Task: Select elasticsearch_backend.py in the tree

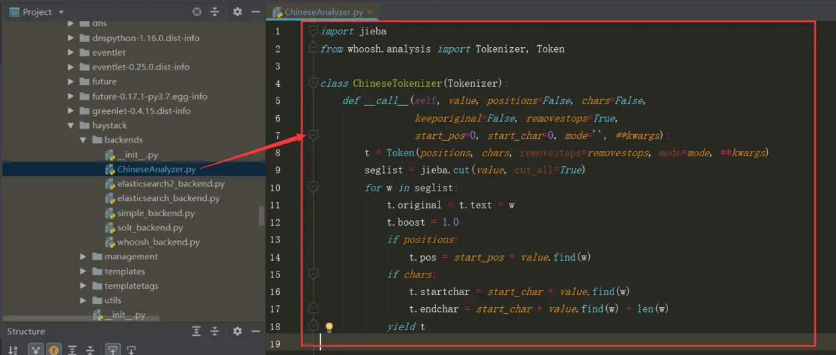Action: [x=169, y=199]
